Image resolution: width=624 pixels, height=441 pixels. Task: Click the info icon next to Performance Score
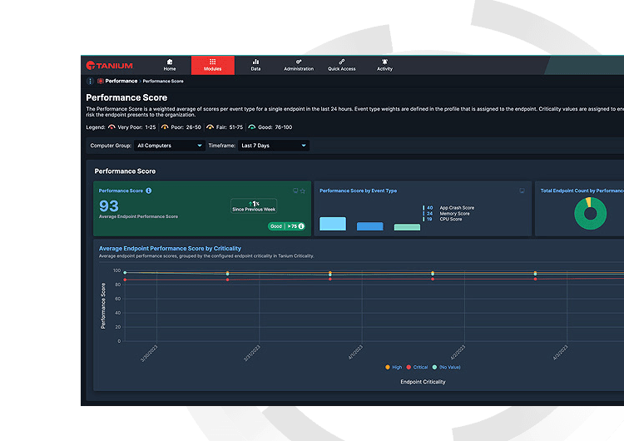149,191
